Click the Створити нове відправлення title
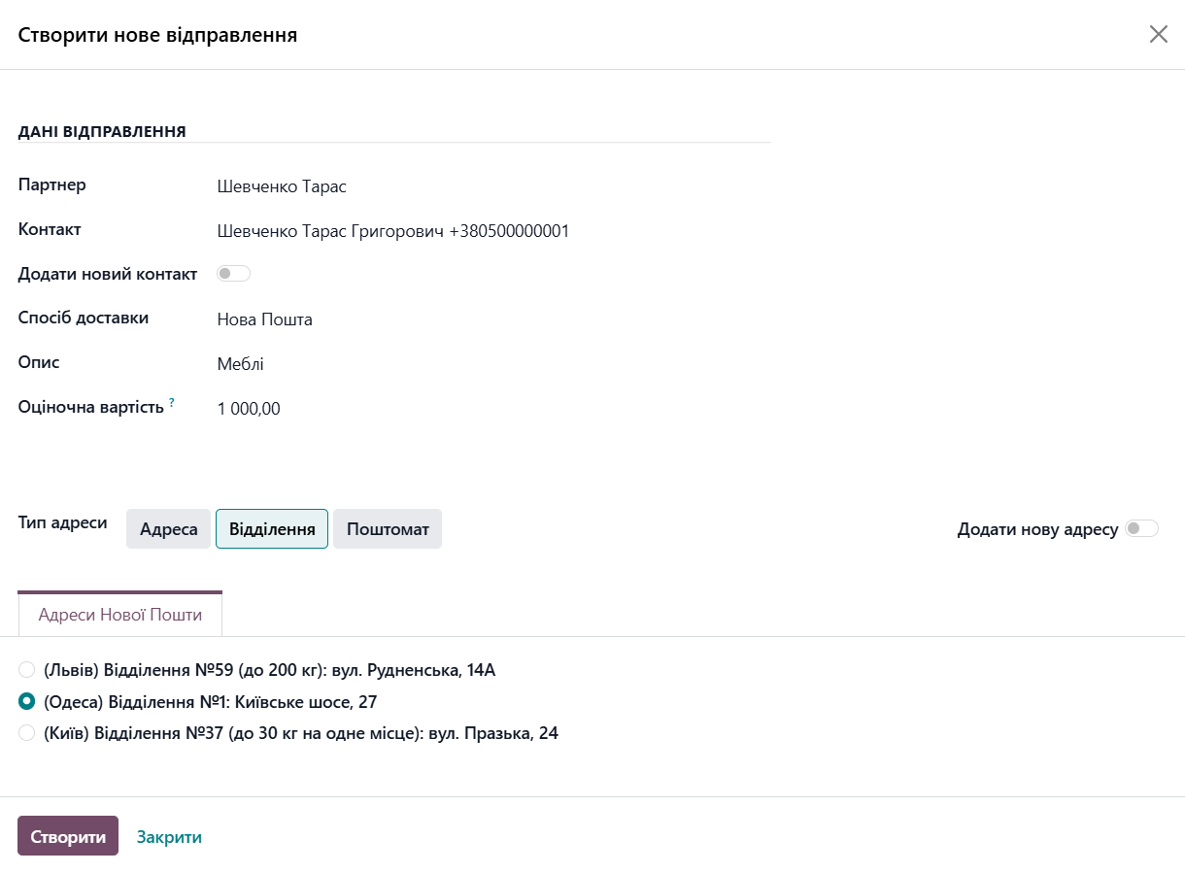This screenshot has width=1185, height=873. click(157, 36)
